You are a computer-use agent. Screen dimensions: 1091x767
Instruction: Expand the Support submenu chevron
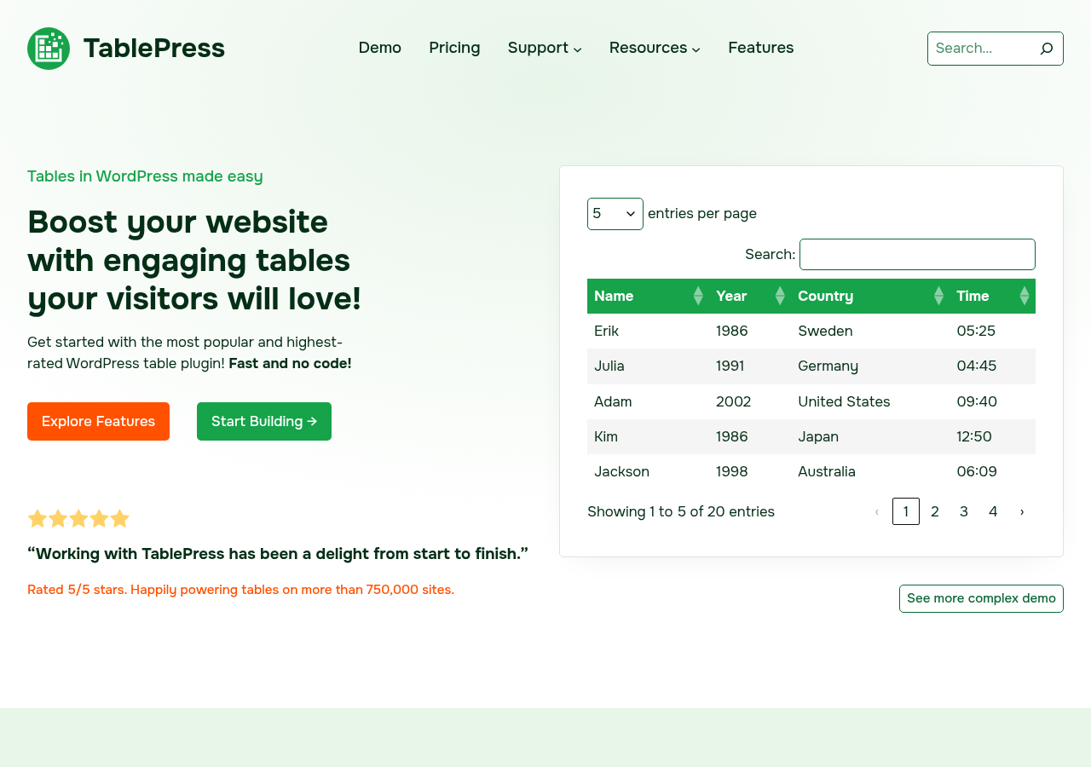[577, 49]
